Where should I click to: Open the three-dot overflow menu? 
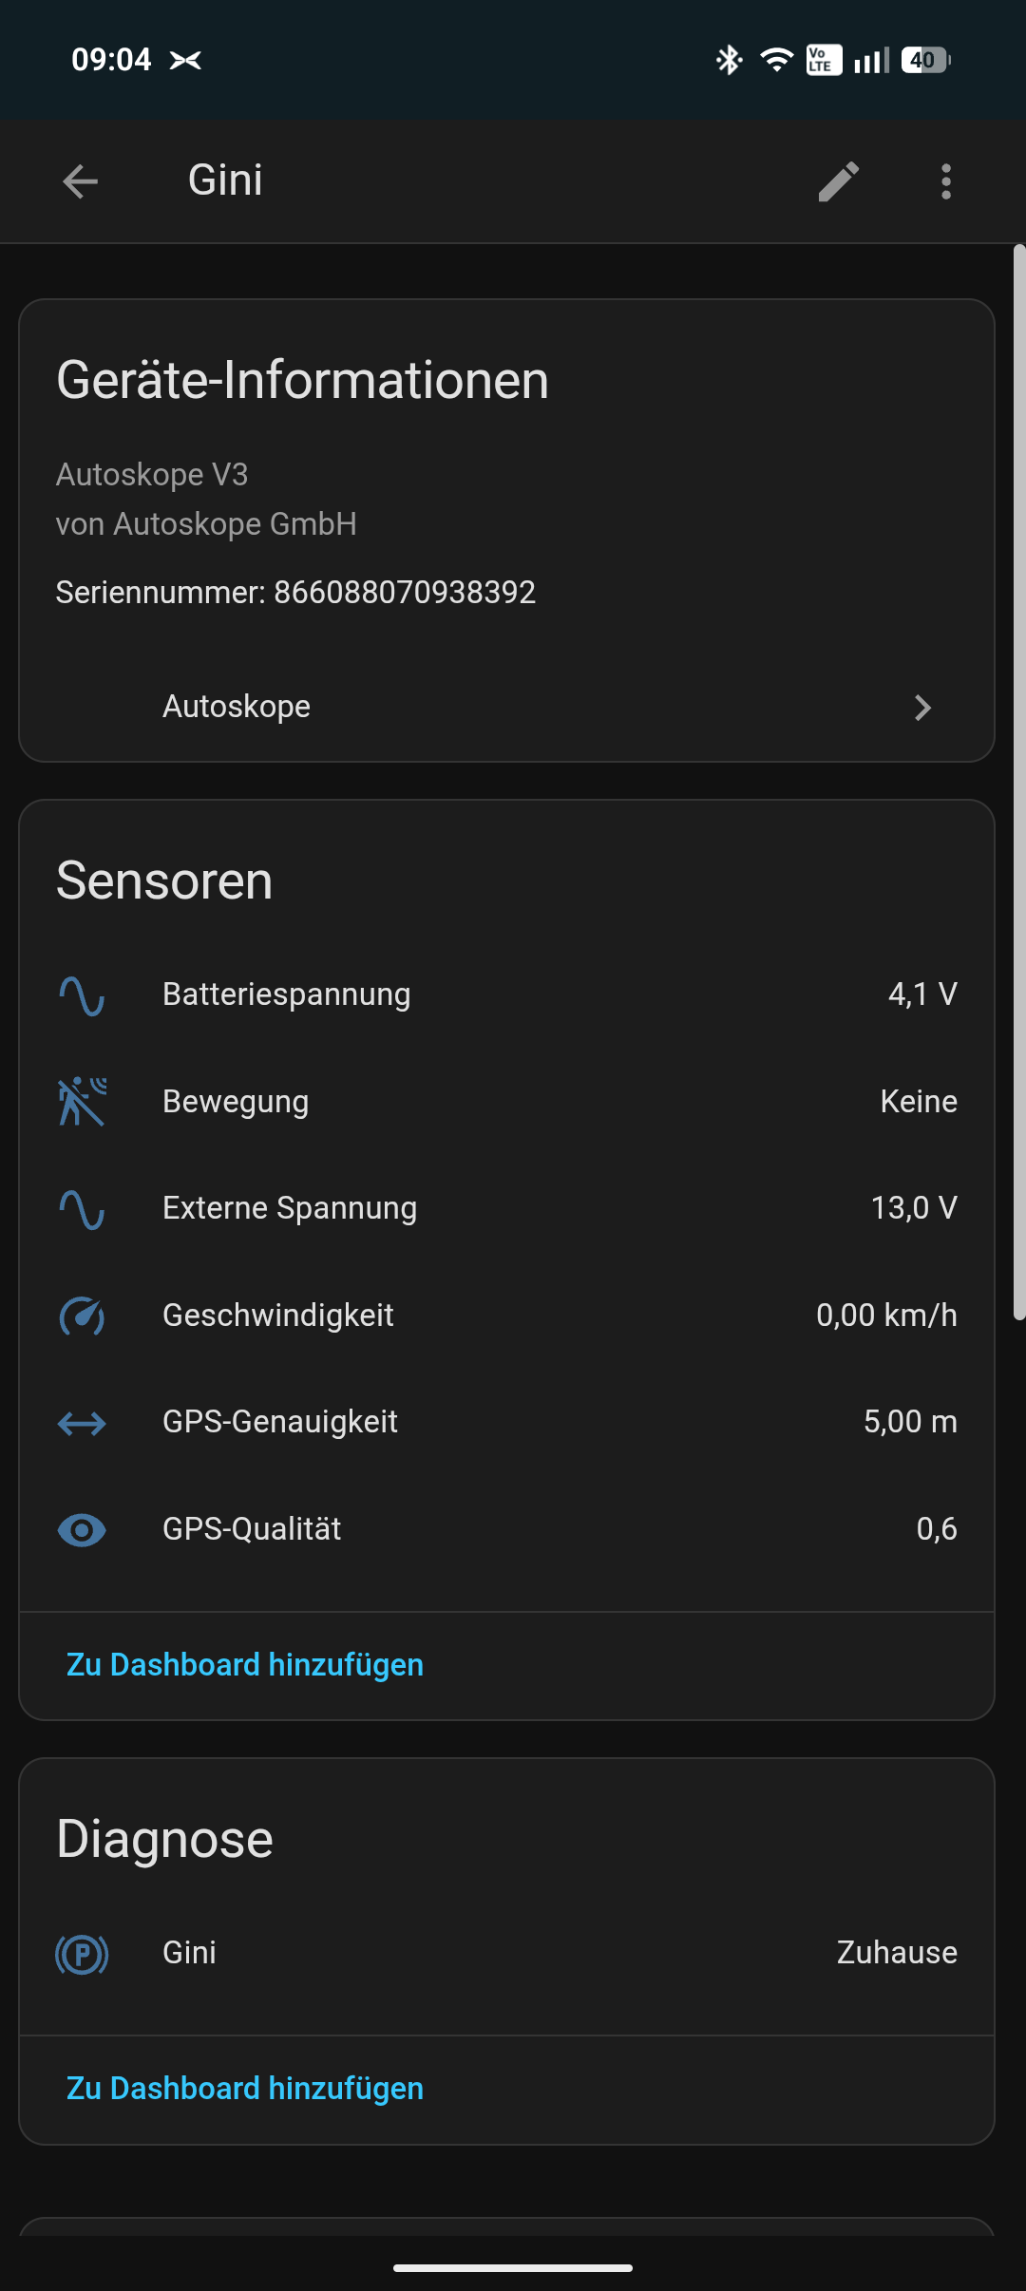946,181
